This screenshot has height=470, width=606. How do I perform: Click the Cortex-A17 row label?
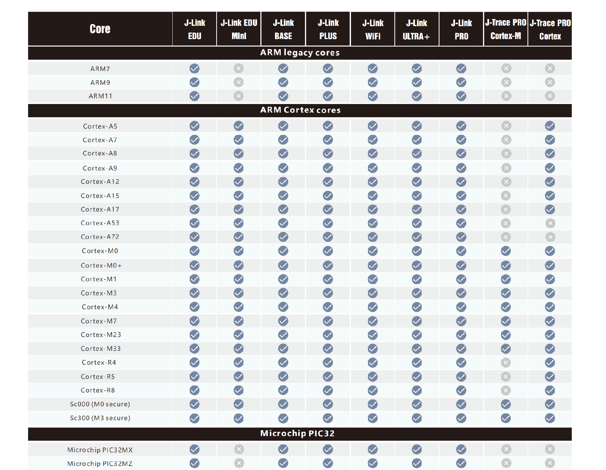tap(100, 209)
